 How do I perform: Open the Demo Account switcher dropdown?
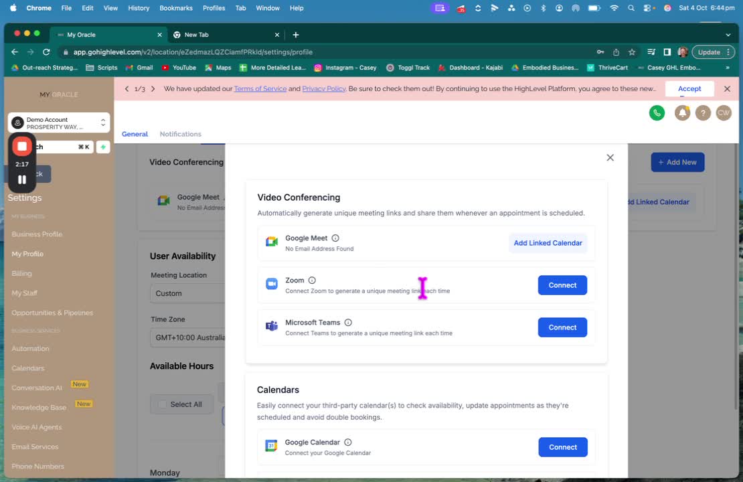pos(59,123)
